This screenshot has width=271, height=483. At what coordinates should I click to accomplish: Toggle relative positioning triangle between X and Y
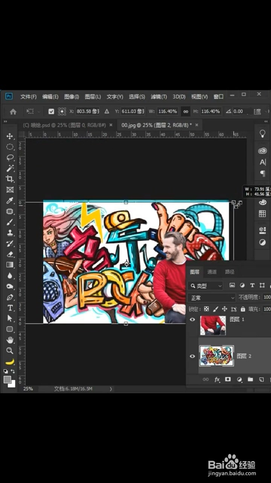107,111
